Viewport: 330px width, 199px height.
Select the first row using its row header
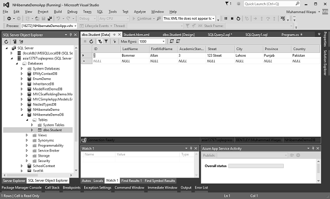[86, 56]
